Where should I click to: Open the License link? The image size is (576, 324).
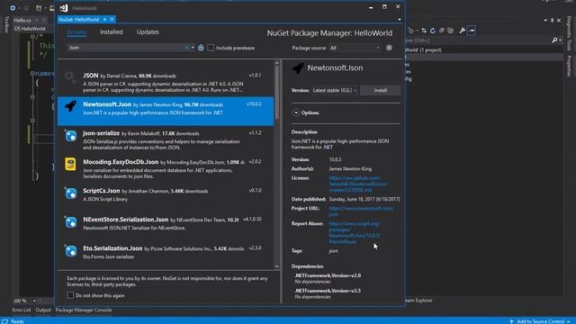pyautogui.click(x=357, y=184)
